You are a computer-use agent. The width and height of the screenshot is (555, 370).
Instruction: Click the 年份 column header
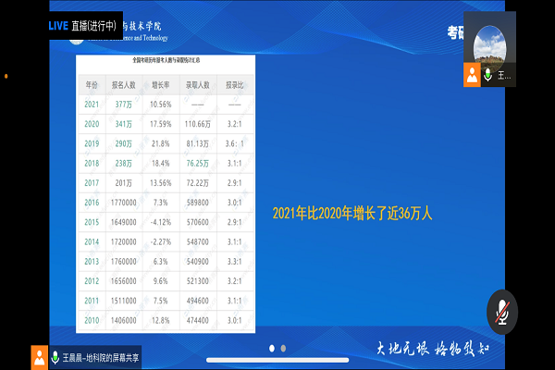[x=92, y=83]
